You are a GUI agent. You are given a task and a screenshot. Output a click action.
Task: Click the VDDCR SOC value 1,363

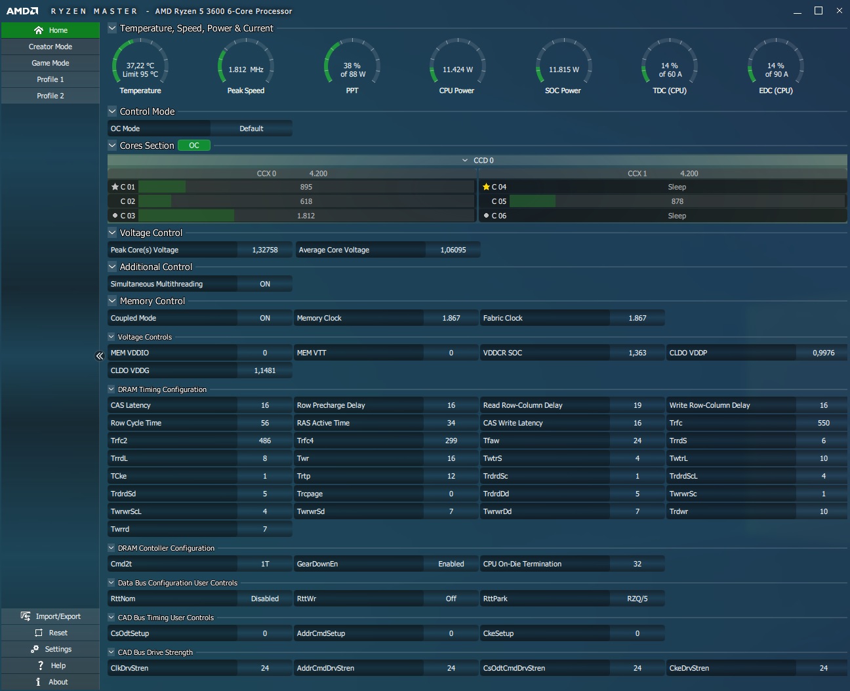[x=637, y=353]
